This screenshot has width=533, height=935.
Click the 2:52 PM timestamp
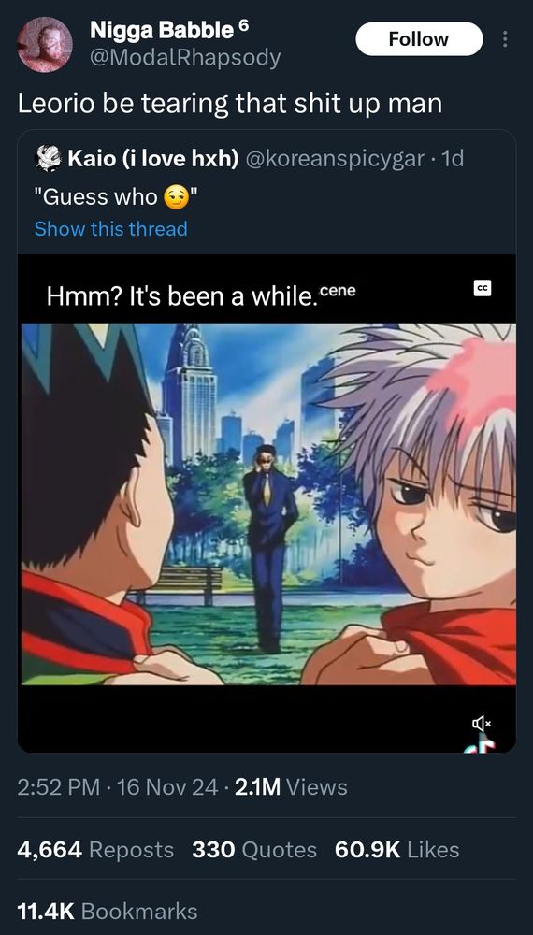pos(58,787)
